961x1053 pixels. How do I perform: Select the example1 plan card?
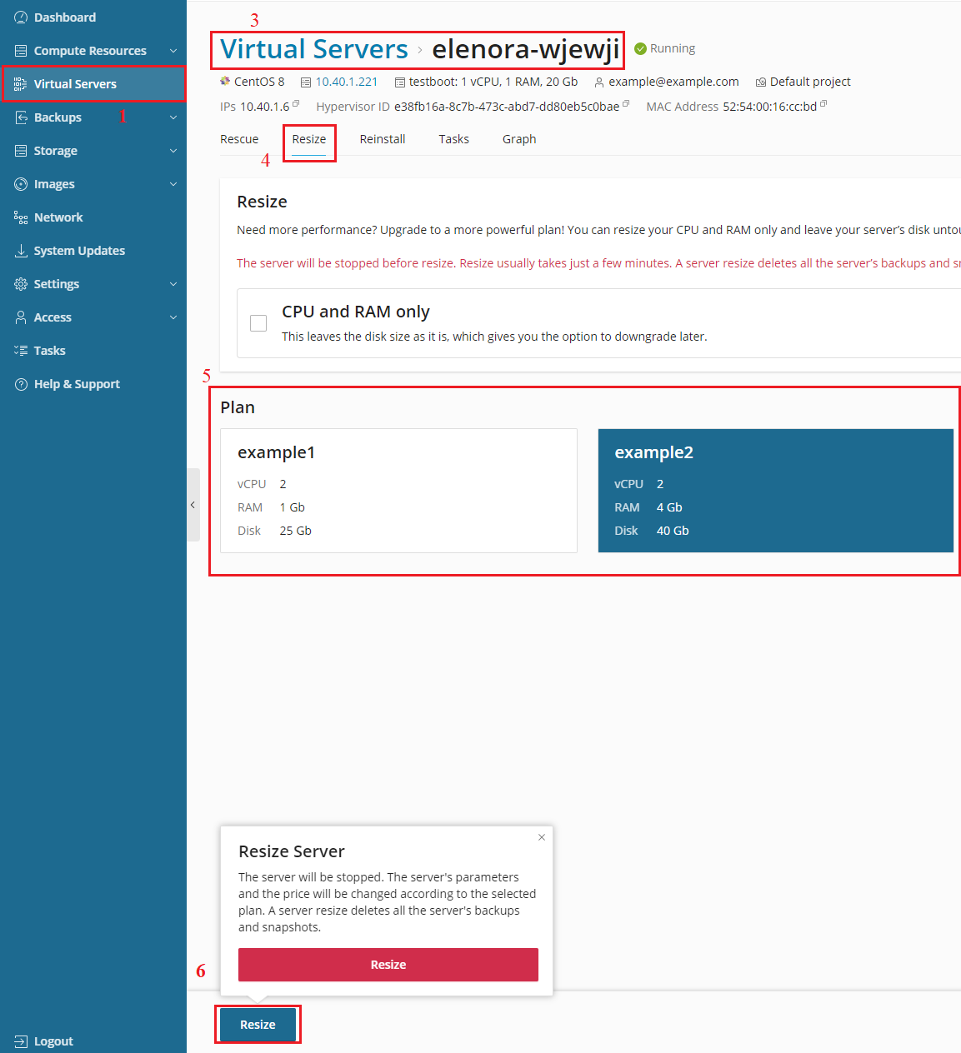pos(398,491)
